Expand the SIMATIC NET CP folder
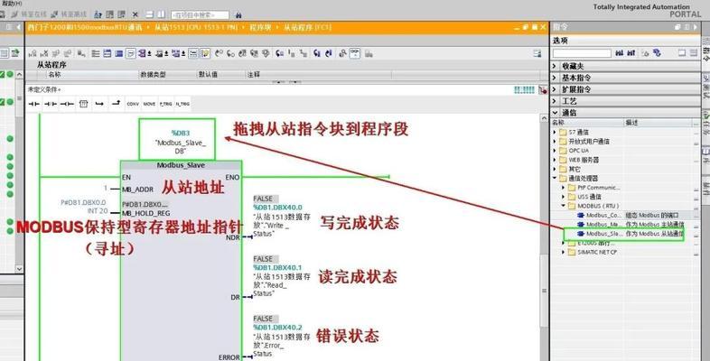Viewport: 710px width, 361px height. (564, 252)
